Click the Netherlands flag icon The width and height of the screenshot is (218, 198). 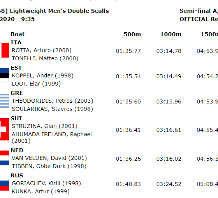[x=4, y=158]
